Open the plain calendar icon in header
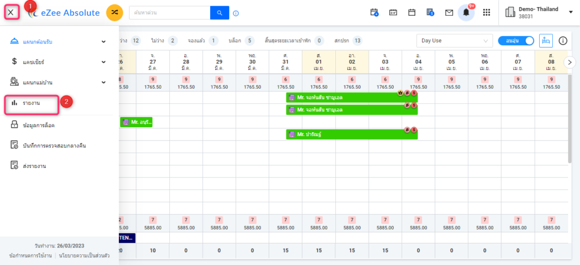This screenshot has width=580, height=265. point(411,12)
